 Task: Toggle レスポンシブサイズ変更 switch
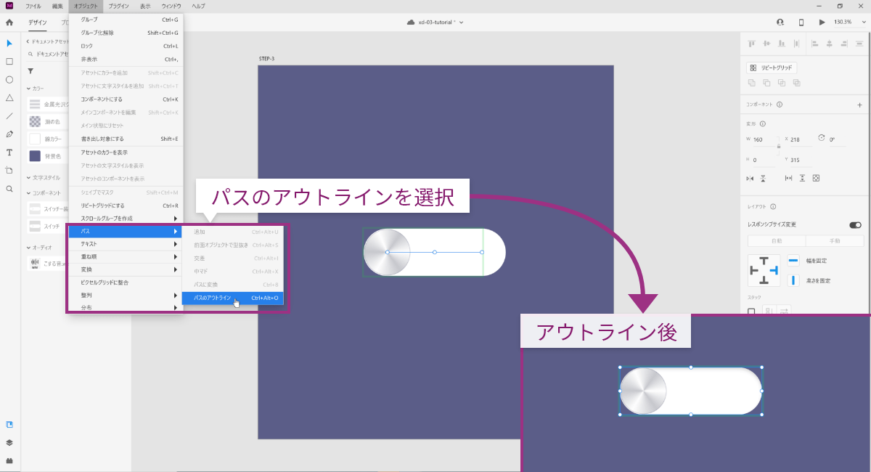(855, 225)
